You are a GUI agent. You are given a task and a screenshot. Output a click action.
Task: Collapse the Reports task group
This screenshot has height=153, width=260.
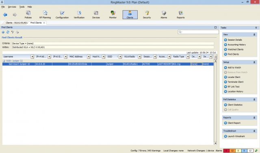click(x=254, y=118)
